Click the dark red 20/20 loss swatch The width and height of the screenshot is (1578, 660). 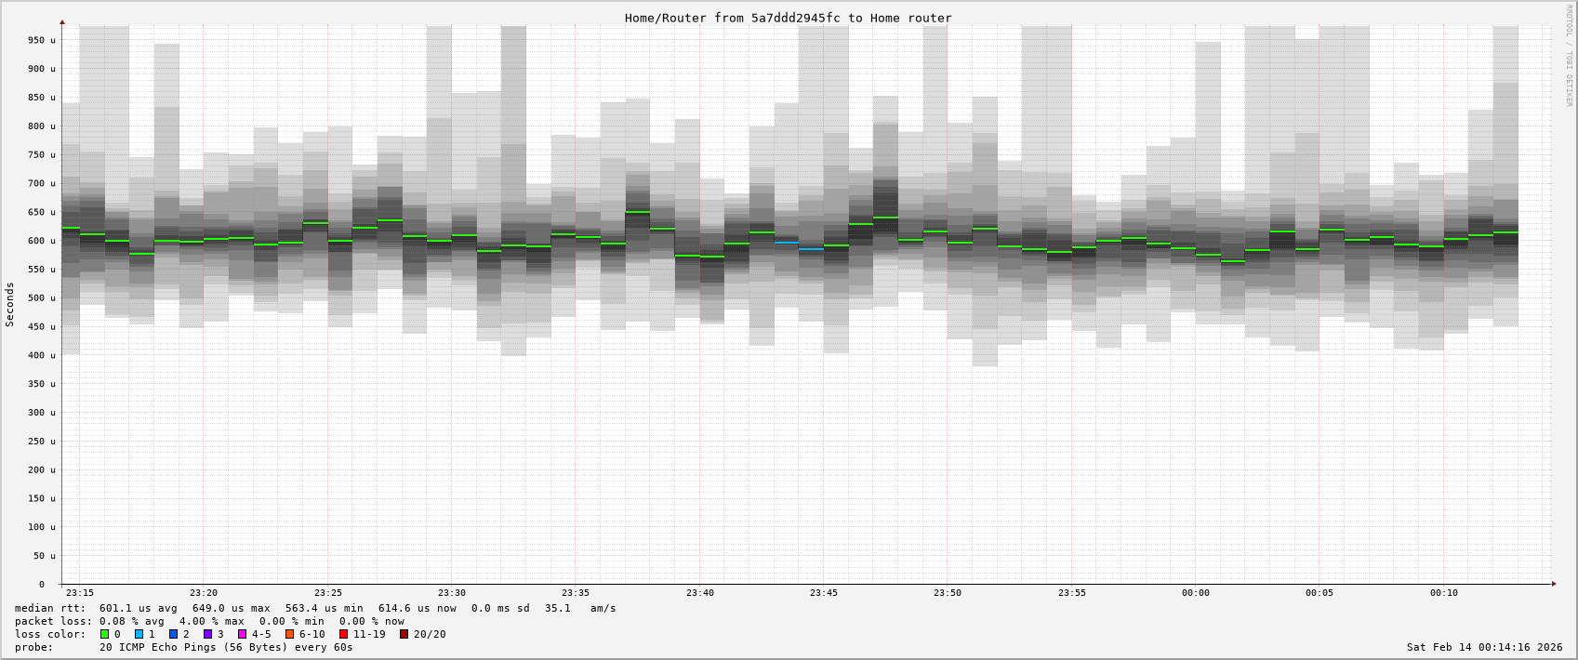pos(404,634)
